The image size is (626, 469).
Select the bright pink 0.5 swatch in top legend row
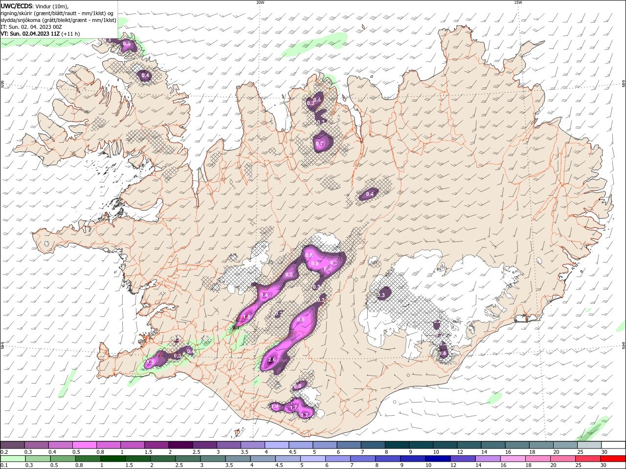[84, 445]
